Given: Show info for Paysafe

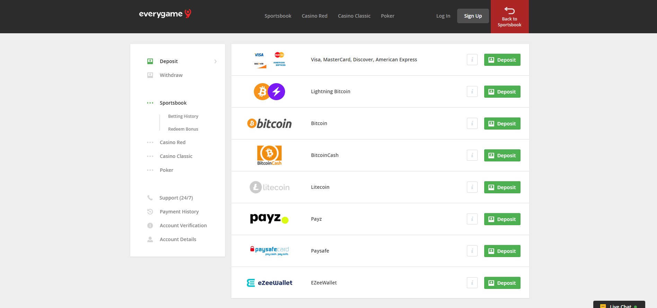Looking at the screenshot, I should [x=472, y=251].
